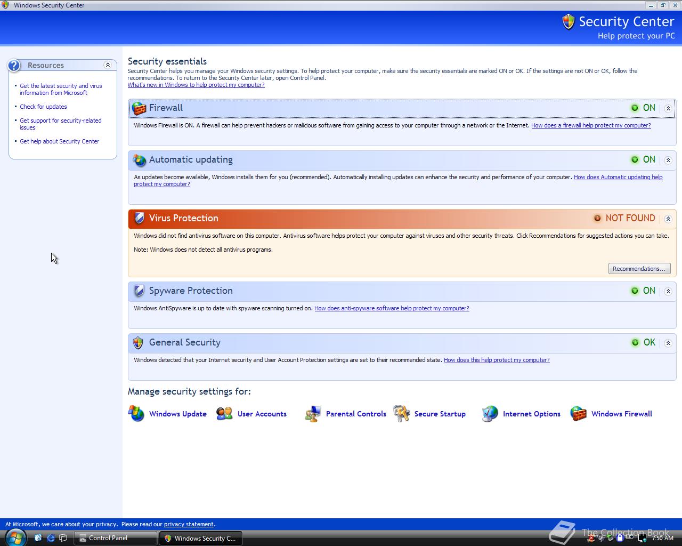Switch to Control Panel taskbar button
The height and width of the screenshot is (546, 682).
click(x=115, y=538)
